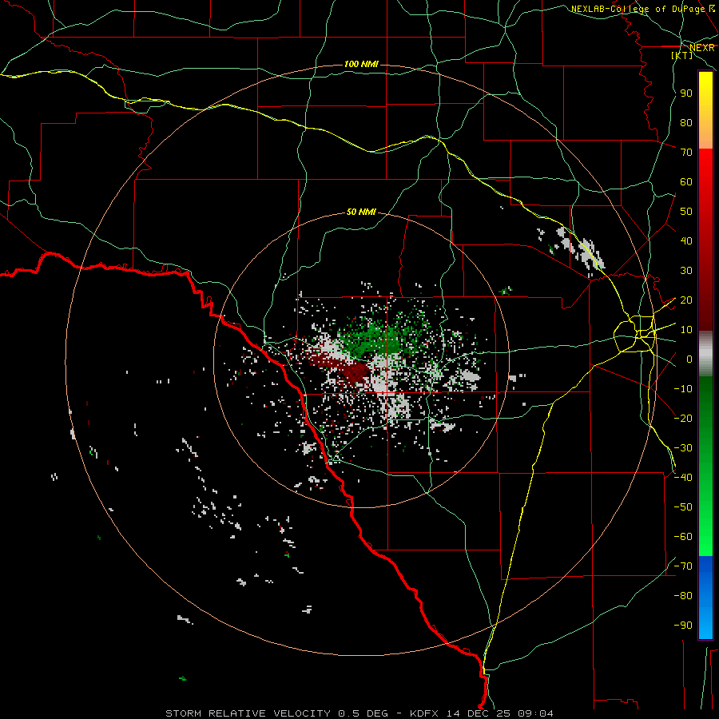Click the 0 value on velocity scale
Screen dimensions: 719x719
coord(689,359)
